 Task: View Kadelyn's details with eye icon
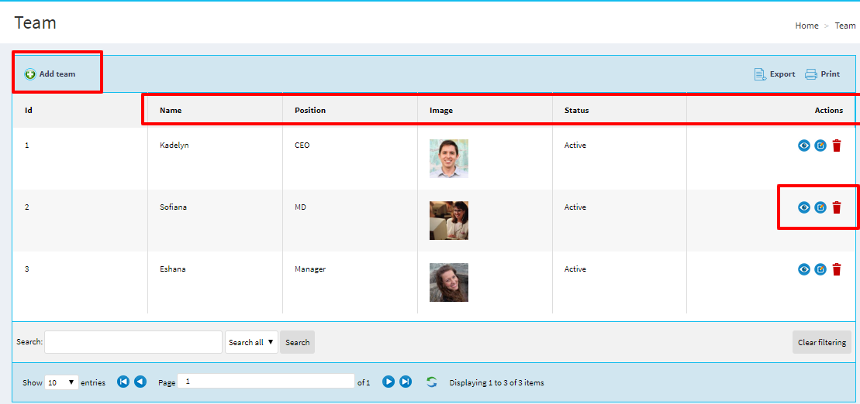pyautogui.click(x=804, y=146)
